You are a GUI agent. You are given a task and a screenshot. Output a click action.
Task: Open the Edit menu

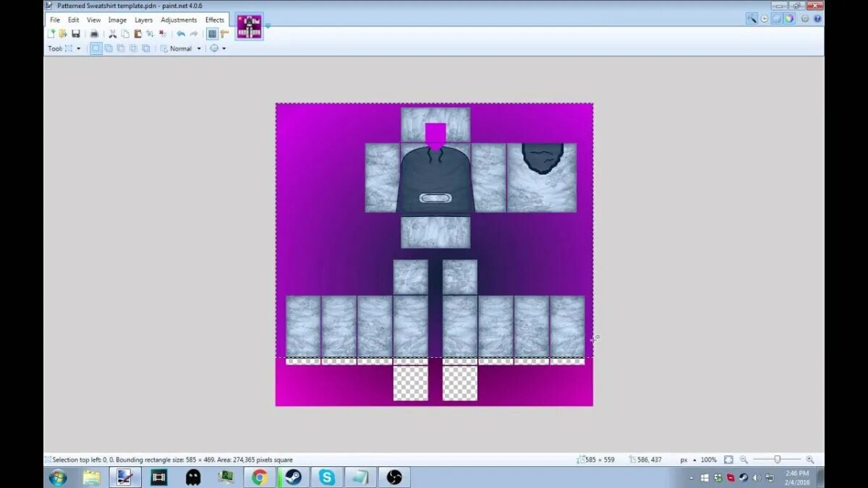click(74, 20)
